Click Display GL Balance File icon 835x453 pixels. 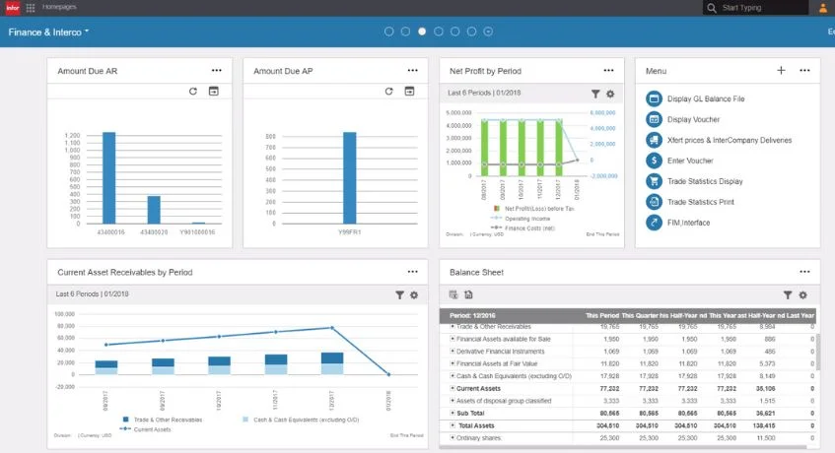654,98
